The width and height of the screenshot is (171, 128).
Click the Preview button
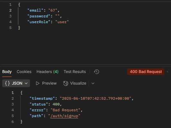pyautogui.click(x=46, y=83)
